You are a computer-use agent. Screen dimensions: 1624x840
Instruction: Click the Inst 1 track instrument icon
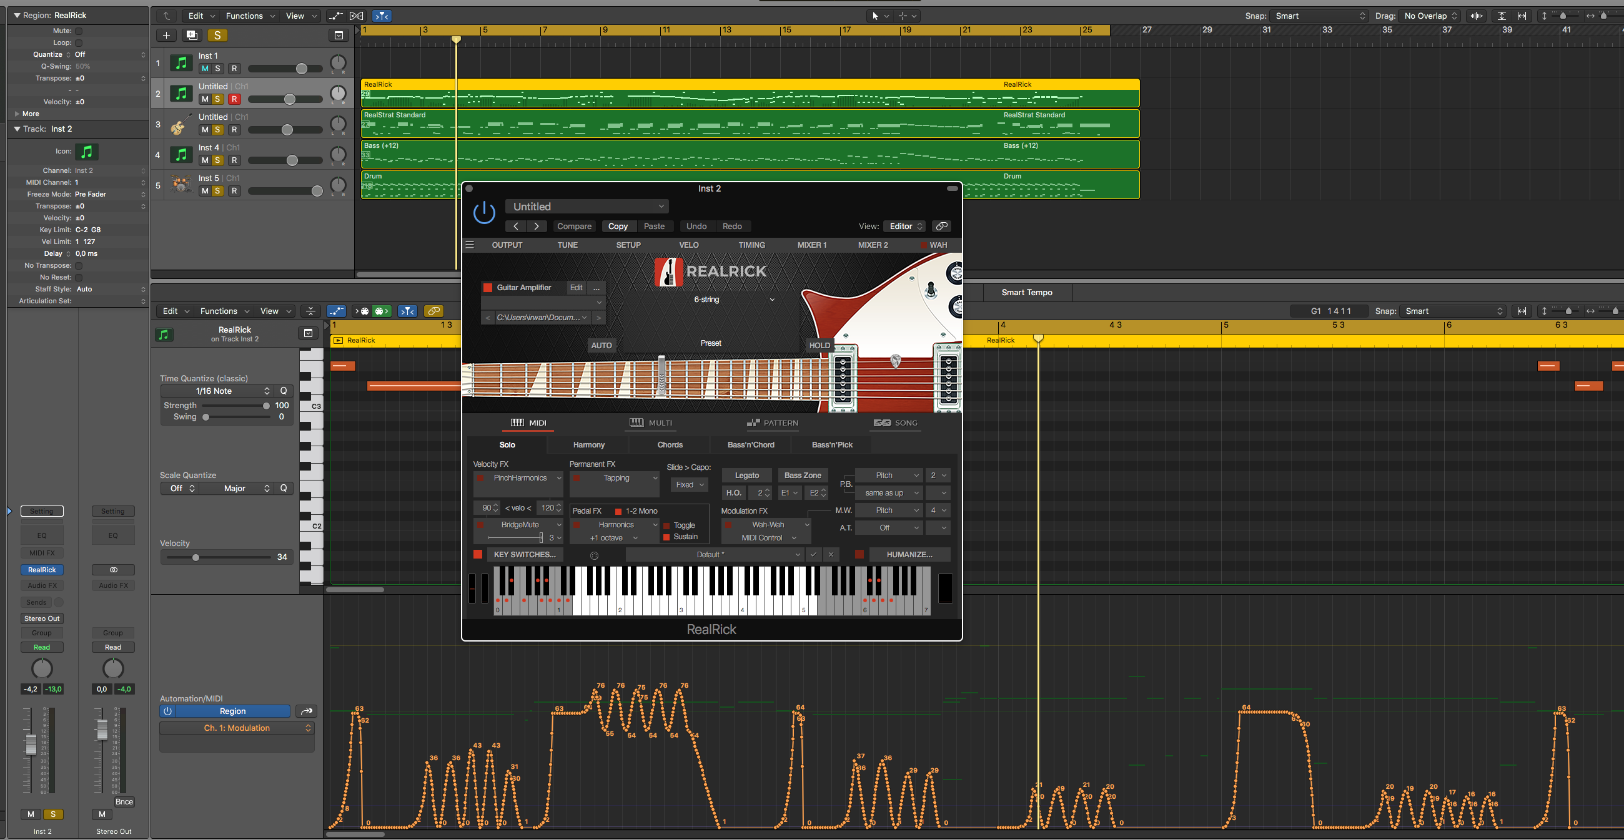pyautogui.click(x=181, y=63)
